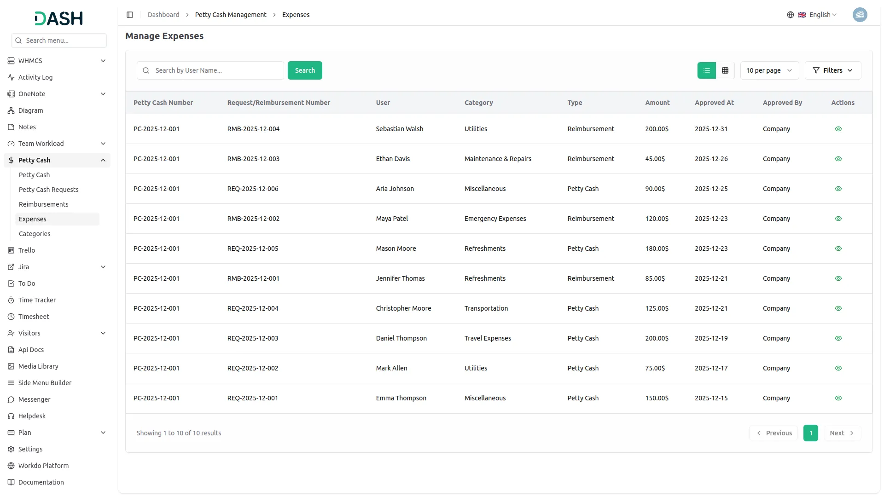
Task: Open the Helpdesk section
Action: (x=32, y=416)
